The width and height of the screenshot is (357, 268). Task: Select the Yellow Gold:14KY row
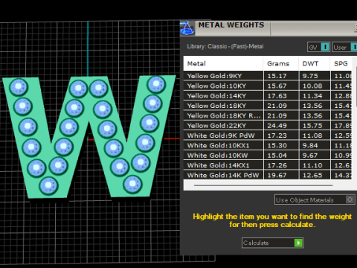click(x=268, y=96)
